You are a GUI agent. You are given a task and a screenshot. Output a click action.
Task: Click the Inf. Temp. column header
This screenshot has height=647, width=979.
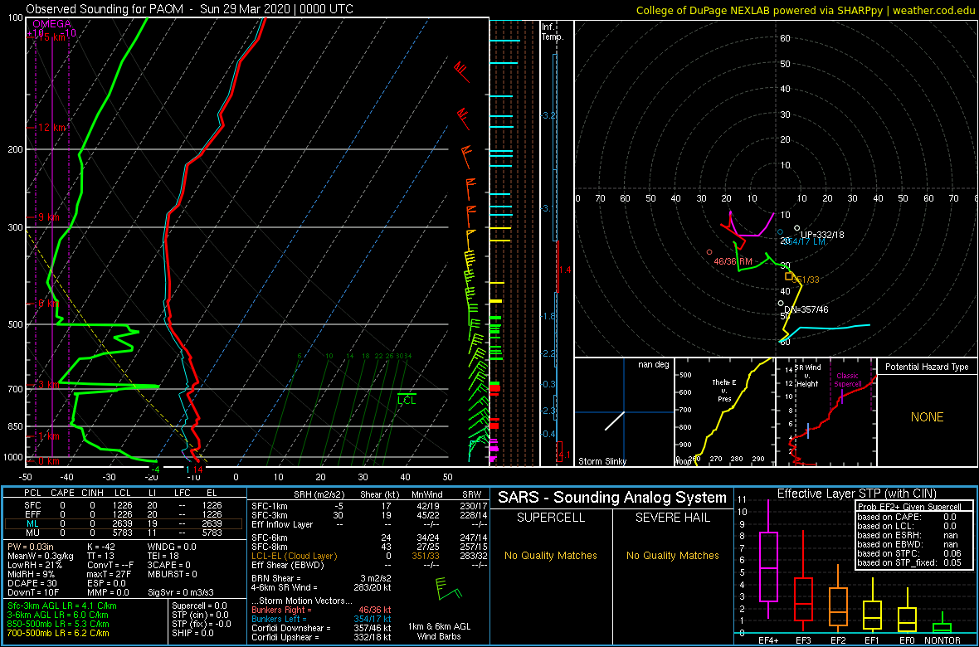coord(553,32)
